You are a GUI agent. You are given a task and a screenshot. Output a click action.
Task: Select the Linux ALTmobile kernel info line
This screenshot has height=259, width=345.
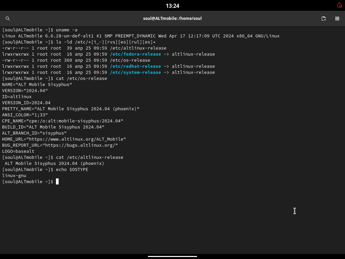141,36
